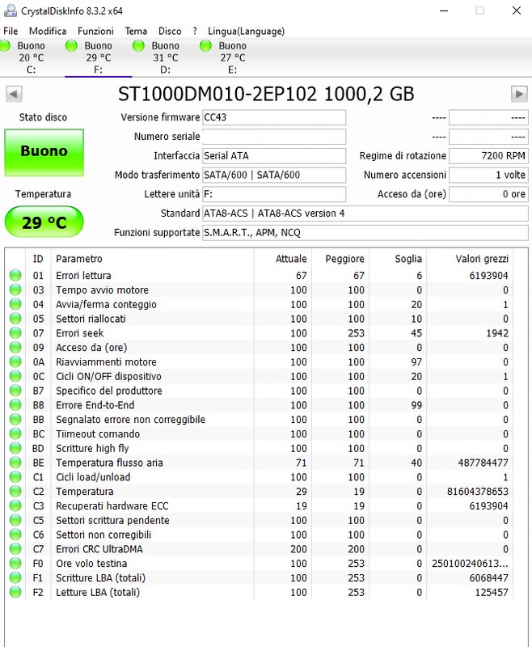Image resolution: width=532 pixels, height=647 pixels.
Task: Click green status dot for Errore End-to-End
Action: point(15,405)
